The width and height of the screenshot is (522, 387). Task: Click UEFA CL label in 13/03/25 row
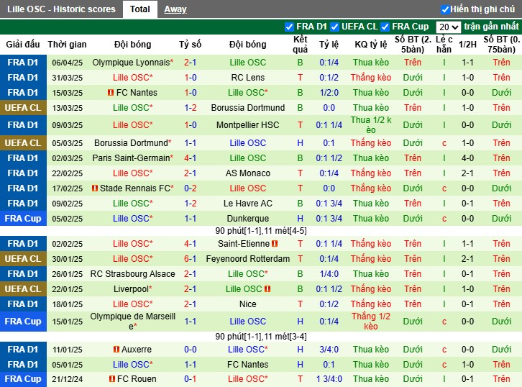click(23, 108)
